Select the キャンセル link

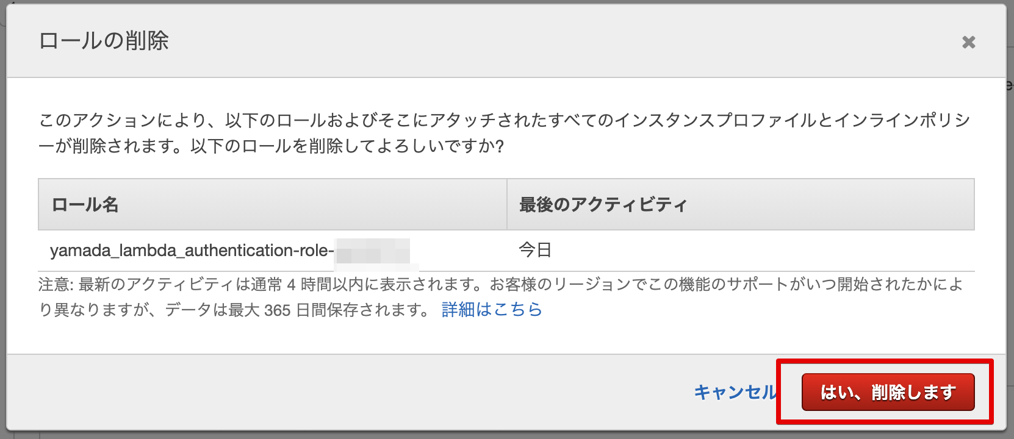pos(735,392)
